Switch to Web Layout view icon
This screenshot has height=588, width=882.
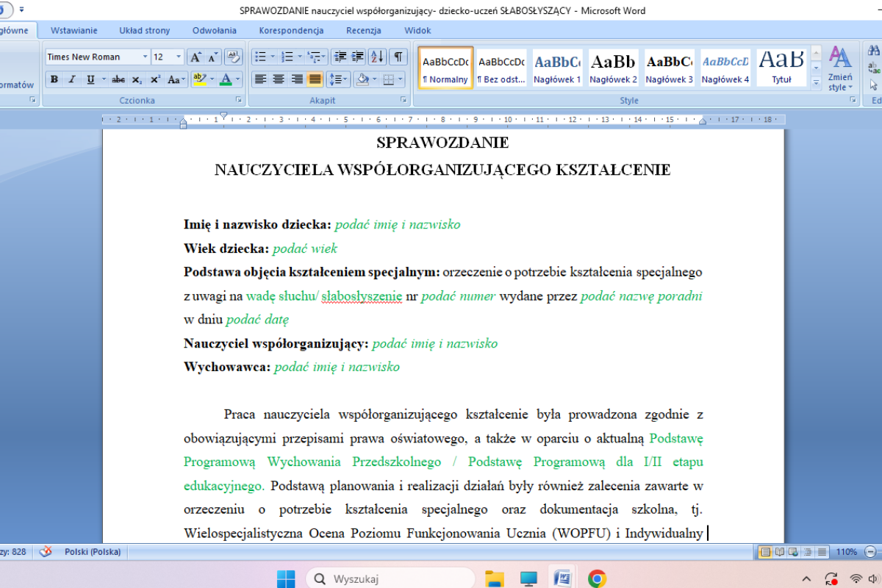(x=792, y=551)
